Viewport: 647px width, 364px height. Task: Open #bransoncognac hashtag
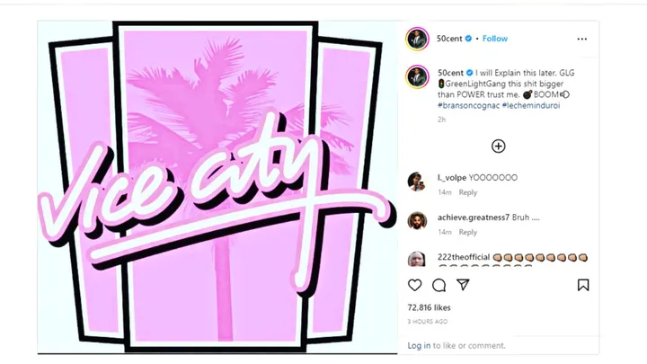click(x=468, y=106)
